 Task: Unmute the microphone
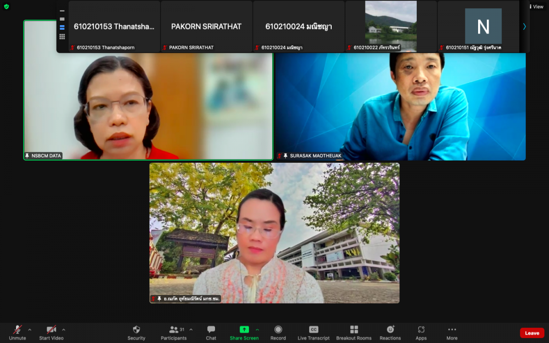(17, 332)
